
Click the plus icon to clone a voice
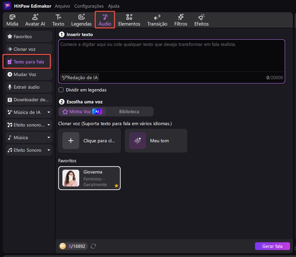71,141
